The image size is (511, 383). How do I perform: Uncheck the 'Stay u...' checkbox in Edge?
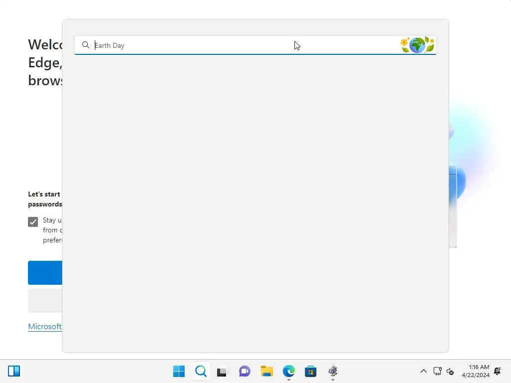coord(33,222)
